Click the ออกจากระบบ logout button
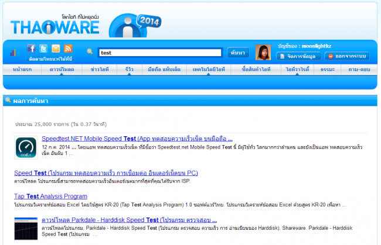 [x=347, y=56]
